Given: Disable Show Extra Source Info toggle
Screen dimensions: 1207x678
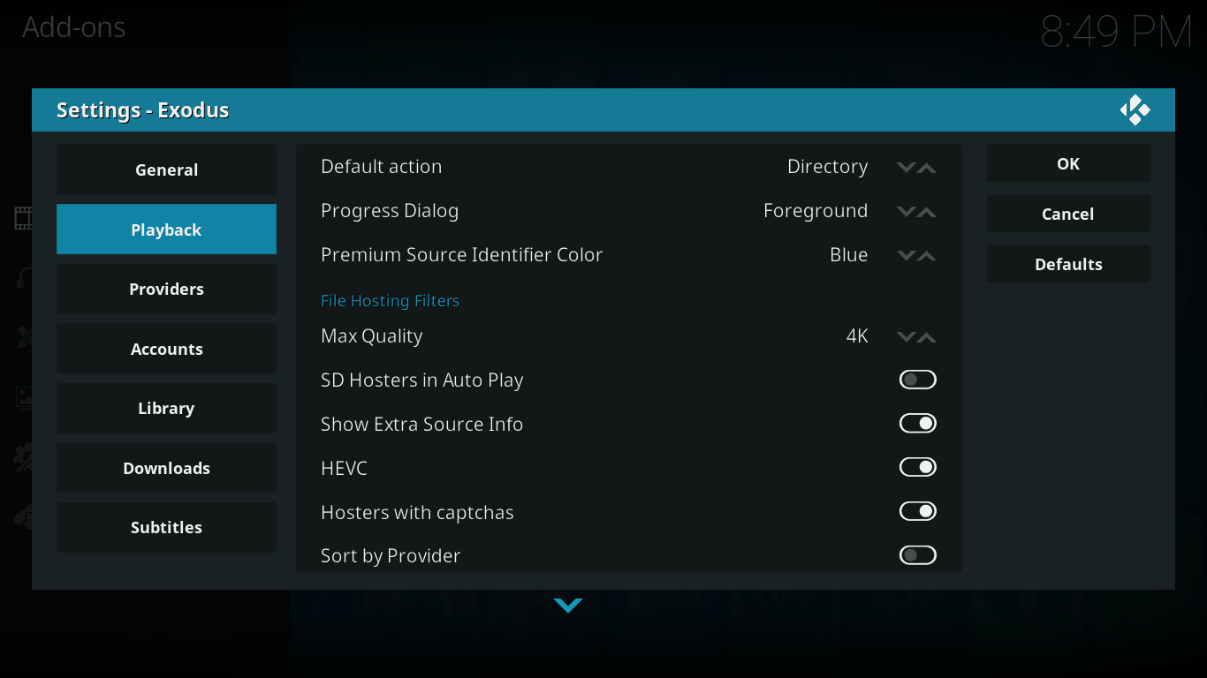Looking at the screenshot, I should [x=918, y=424].
